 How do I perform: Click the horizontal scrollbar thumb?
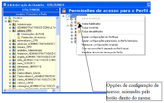coord(27,90)
